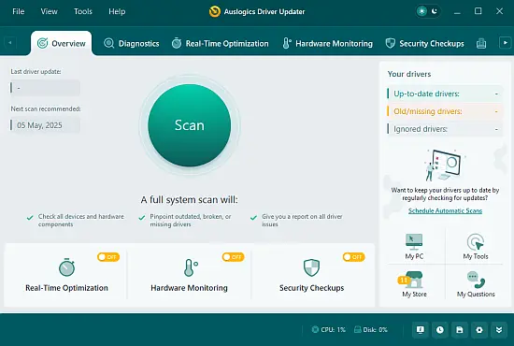Open Schedule Automatic Scans link

coord(445,210)
